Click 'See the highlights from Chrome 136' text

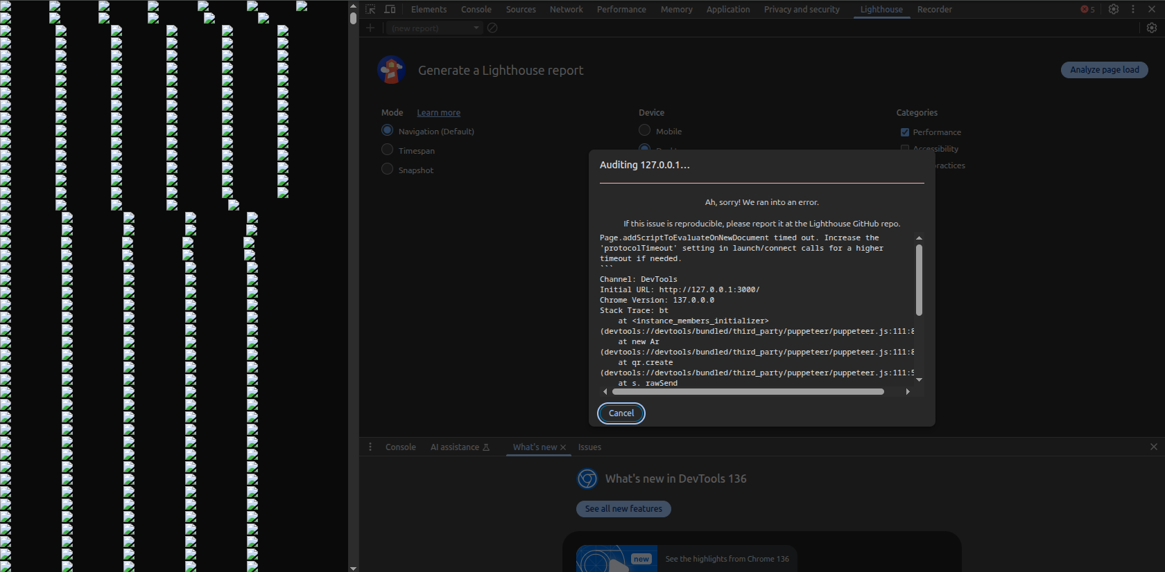(727, 559)
